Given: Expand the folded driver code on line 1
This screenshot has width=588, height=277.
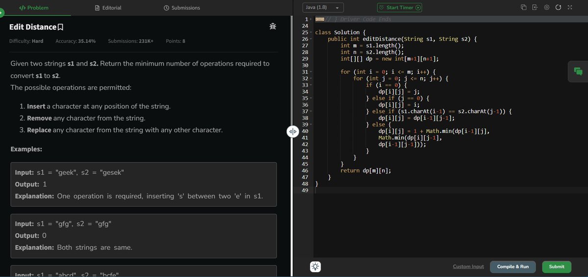Looking at the screenshot, I should coord(312,19).
